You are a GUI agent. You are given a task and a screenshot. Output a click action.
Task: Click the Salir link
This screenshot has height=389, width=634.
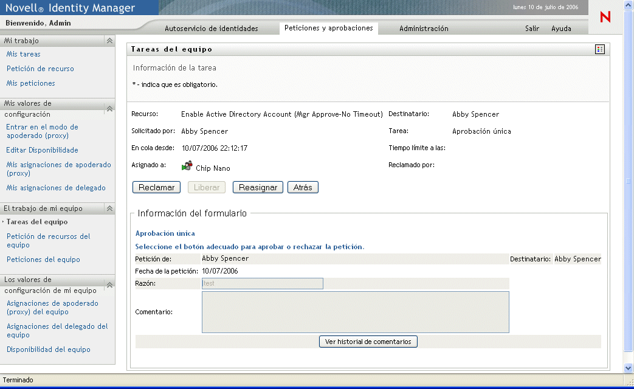coord(532,29)
